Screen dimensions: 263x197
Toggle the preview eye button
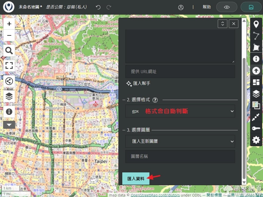coord(227,7)
